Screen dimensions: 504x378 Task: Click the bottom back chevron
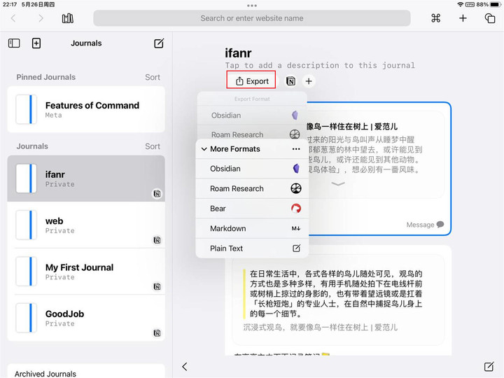pyautogui.click(x=185, y=366)
